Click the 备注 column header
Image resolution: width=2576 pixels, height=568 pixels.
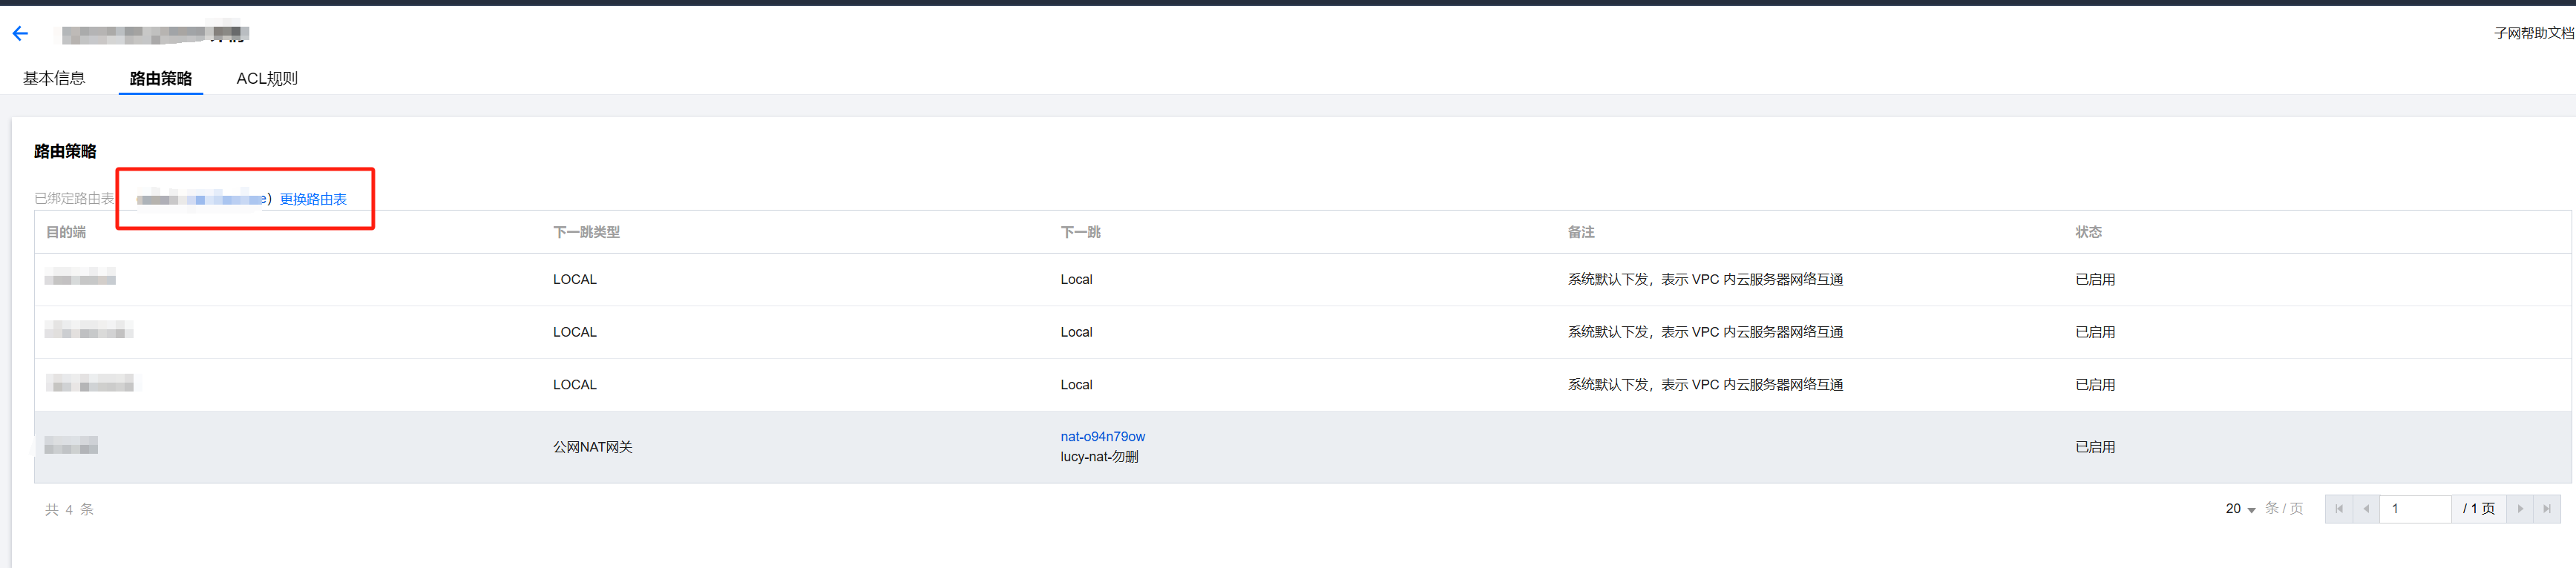click(1580, 232)
